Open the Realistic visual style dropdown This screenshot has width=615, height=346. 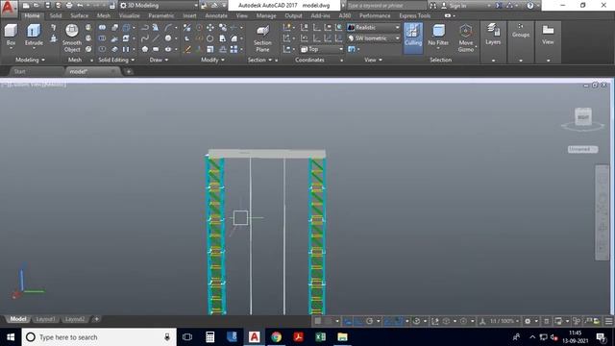click(374, 28)
